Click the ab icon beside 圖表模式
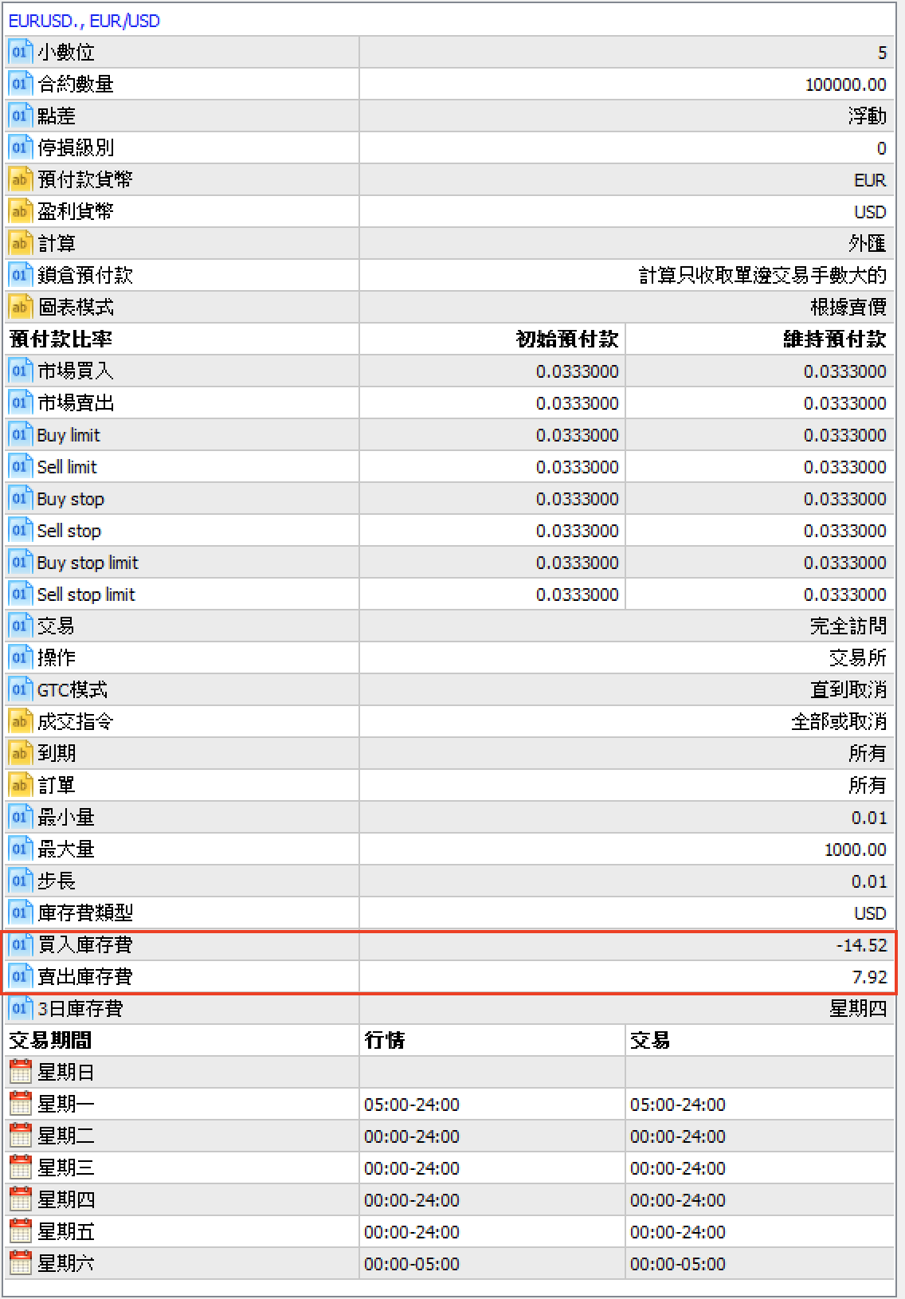The image size is (905, 1299). pyautogui.click(x=20, y=307)
